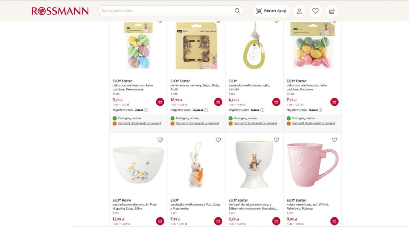
Task: Add napkin rings 16,99 zł to basket
Action: [x=218, y=102]
